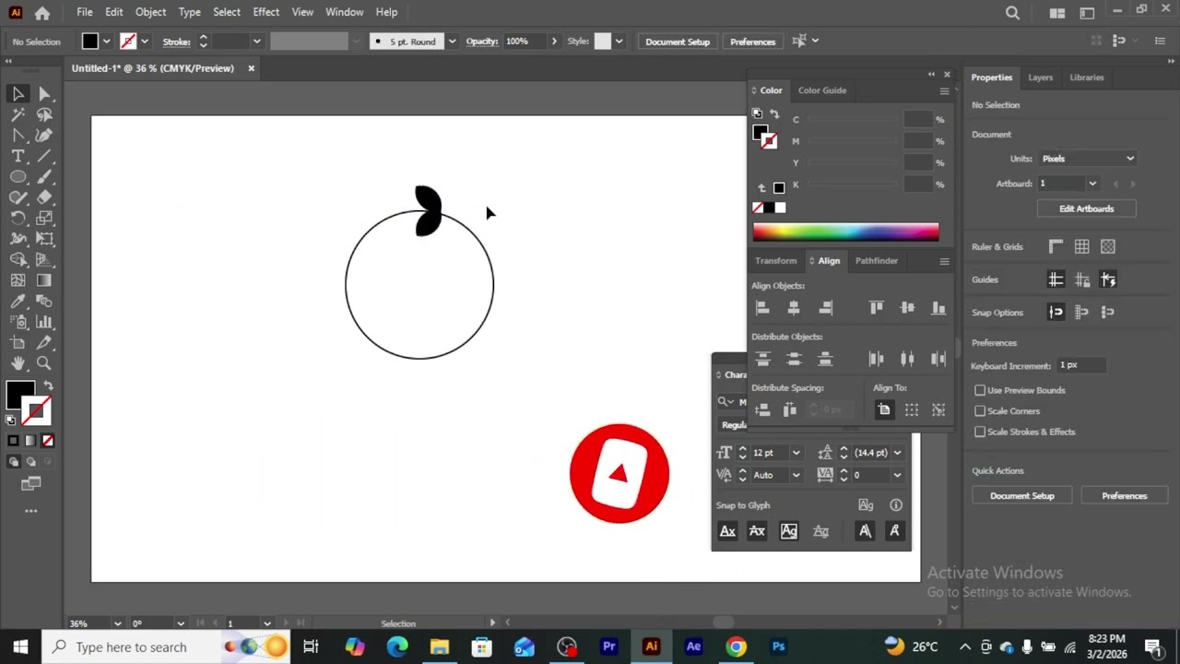Open the Artboard number dropdown in Properties
The image size is (1180, 664).
coord(1092,184)
